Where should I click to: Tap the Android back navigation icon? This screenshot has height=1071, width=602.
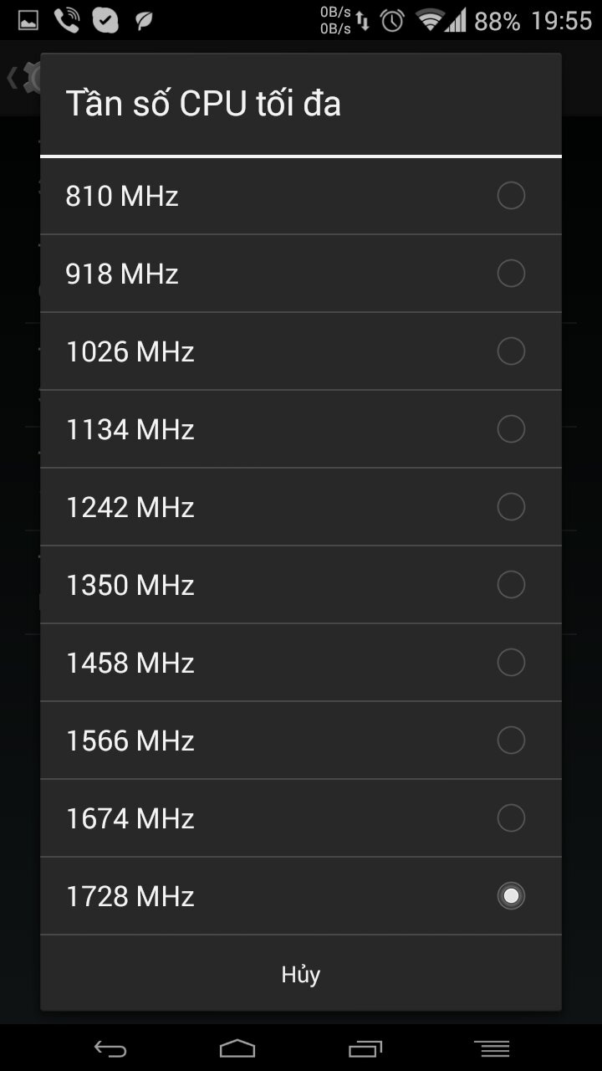click(x=110, y=1048)
